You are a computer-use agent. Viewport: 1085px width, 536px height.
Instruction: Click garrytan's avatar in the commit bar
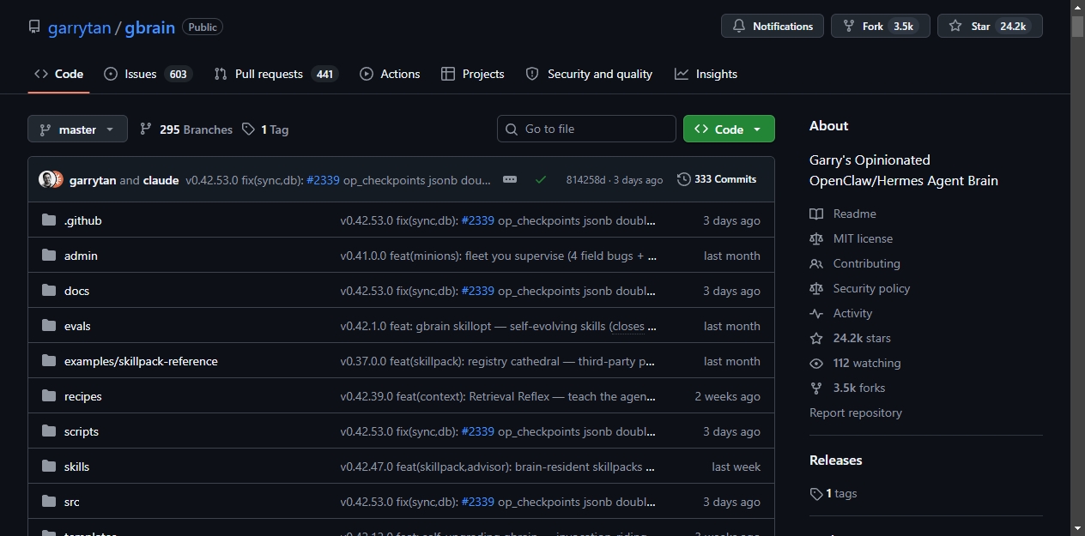[x=47, y=179]
